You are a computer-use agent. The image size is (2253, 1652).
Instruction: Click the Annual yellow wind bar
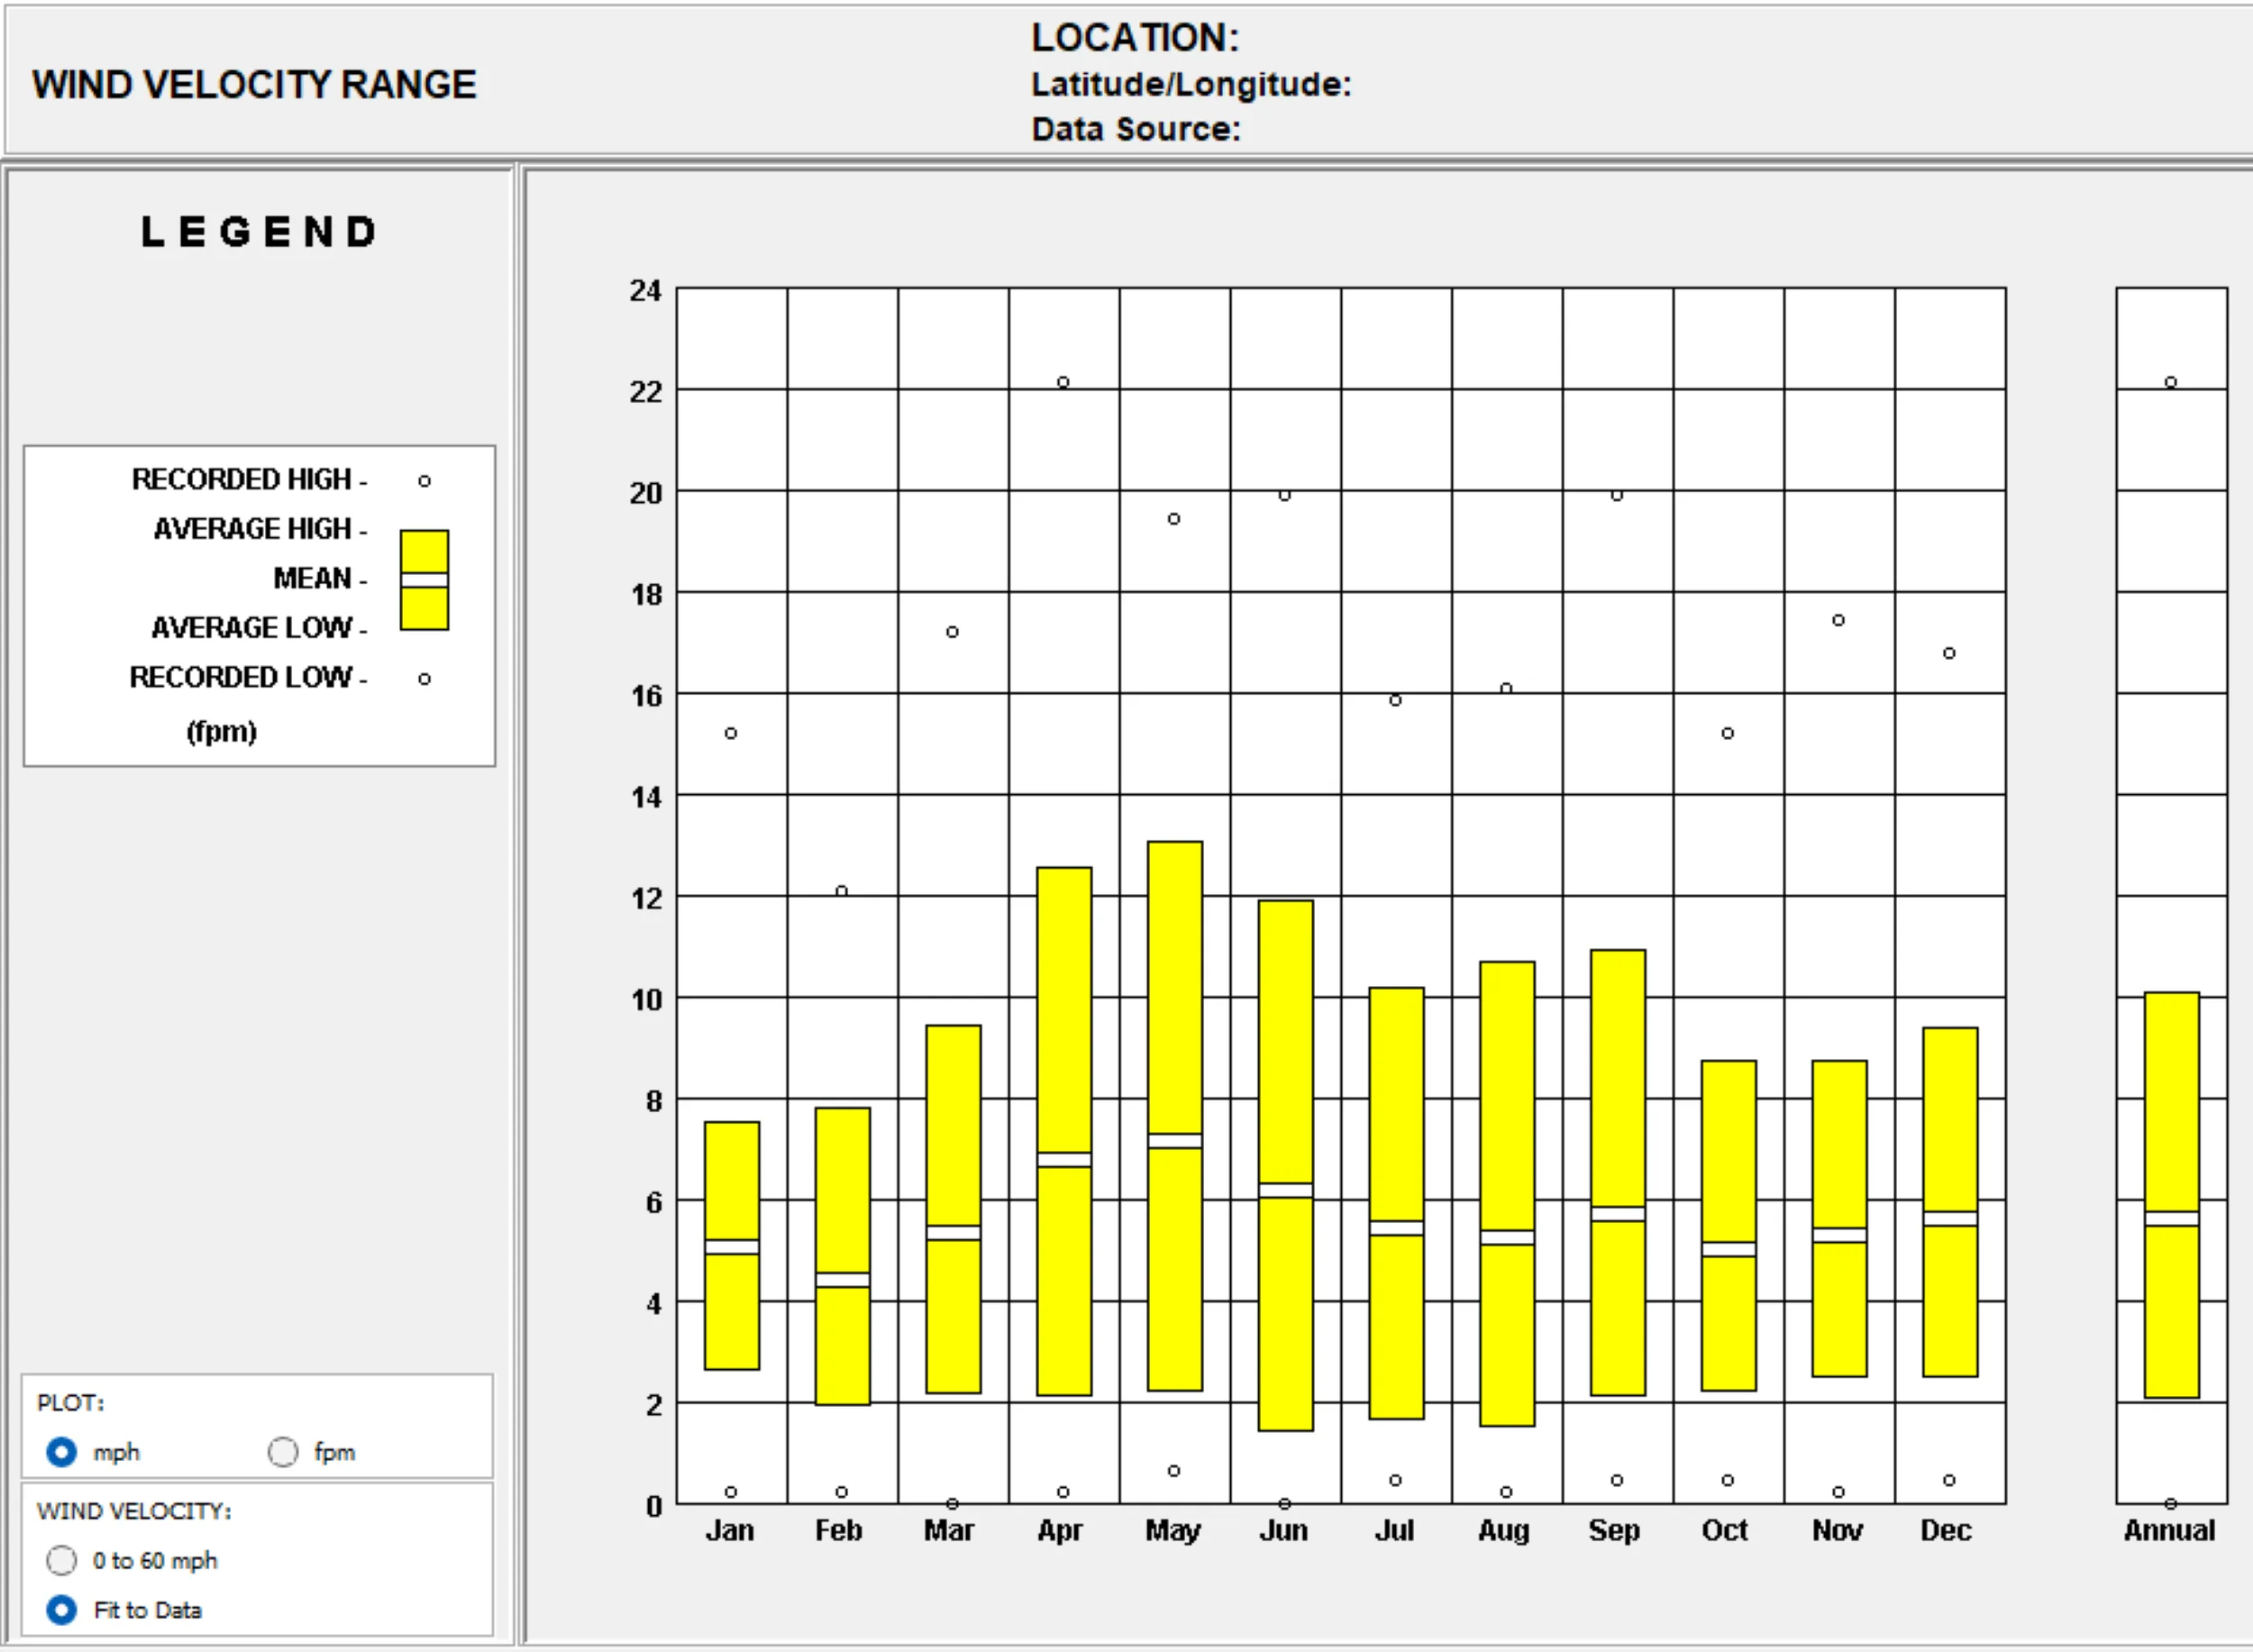coord(2172,1195)
